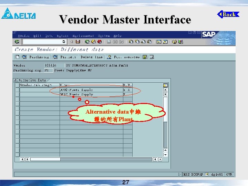Viewport: 248px width, 186px height.
Task: Click the Customize Local Layout icon
Action: pyautogui.click(x=180, y=42)
